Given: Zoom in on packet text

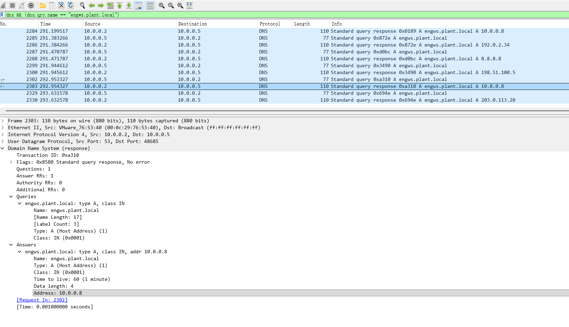Looking at the screenshot, I should pos(161,6).
